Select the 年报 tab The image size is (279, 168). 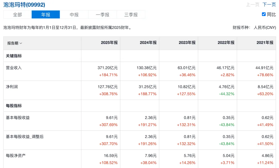[46, 14]
